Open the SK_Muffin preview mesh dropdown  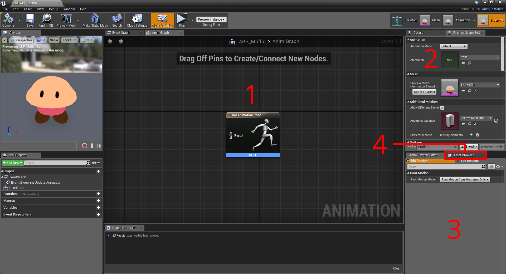pos(480,85)
